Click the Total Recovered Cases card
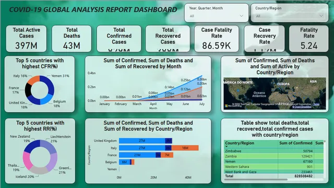The image size is (334, 188). (168, 39)
